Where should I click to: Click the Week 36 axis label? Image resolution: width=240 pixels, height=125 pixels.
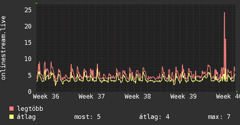coord(46,97)
